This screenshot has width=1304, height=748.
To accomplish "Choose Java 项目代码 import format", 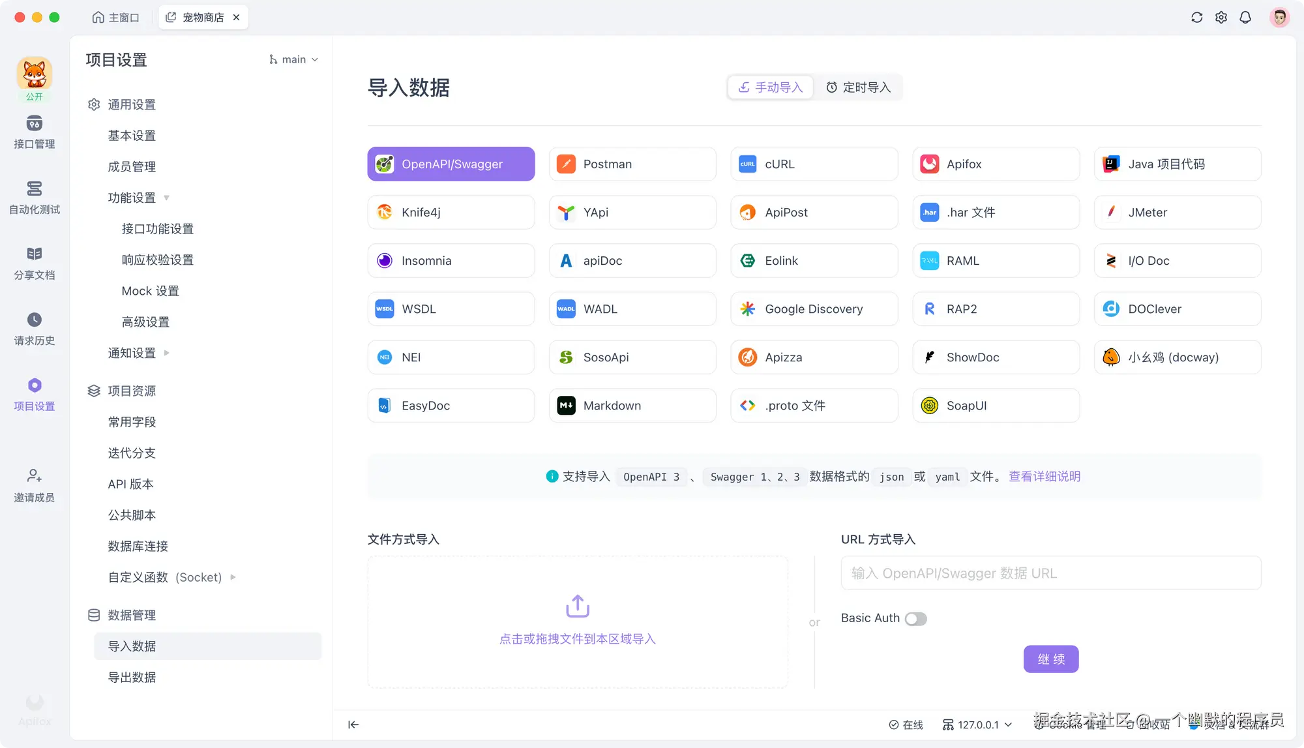I will tap(1178, 164).
